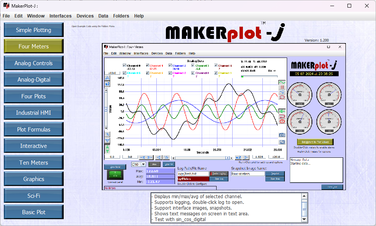Click the MakerPlot-J app icon in title bar
The image size is (376, 226).
(x=6, y=5)
